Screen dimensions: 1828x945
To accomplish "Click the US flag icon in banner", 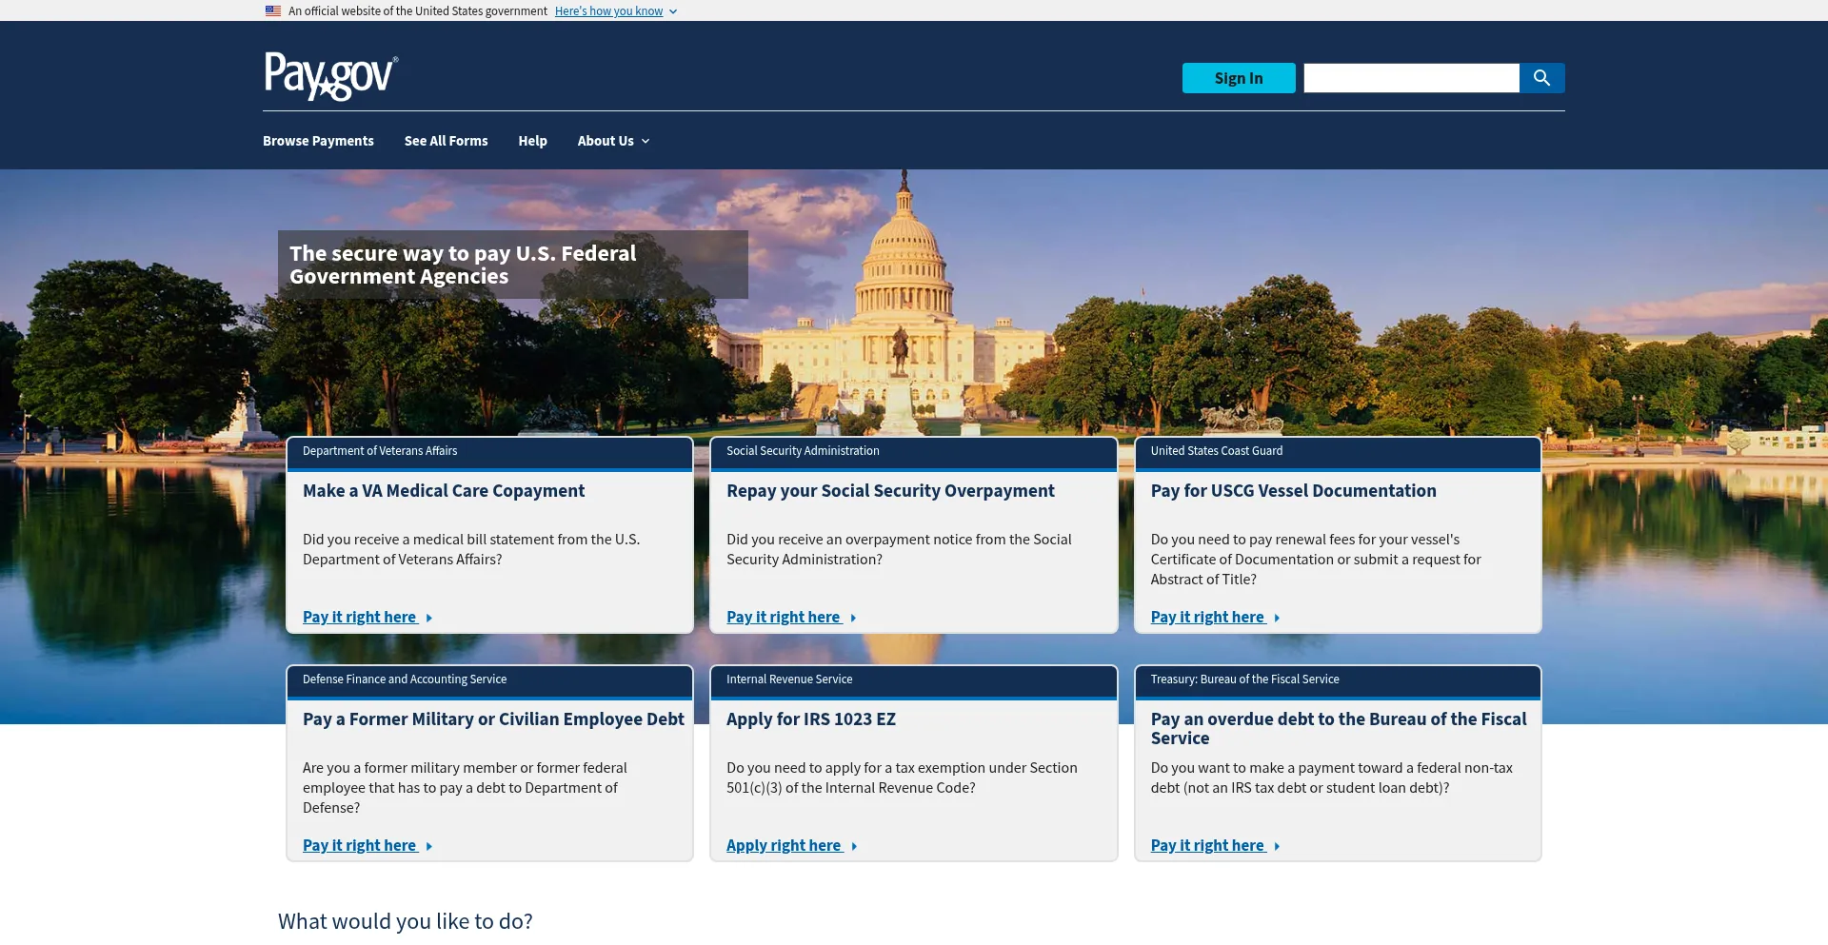I will tap(273, 11).
